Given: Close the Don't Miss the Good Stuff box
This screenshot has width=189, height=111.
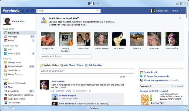Looking at the screenshot, I should tap(180, 18).
